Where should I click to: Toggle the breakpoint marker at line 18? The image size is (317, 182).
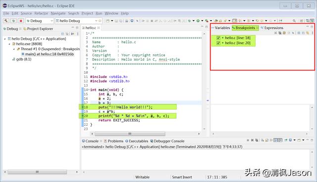click(83, 107)
